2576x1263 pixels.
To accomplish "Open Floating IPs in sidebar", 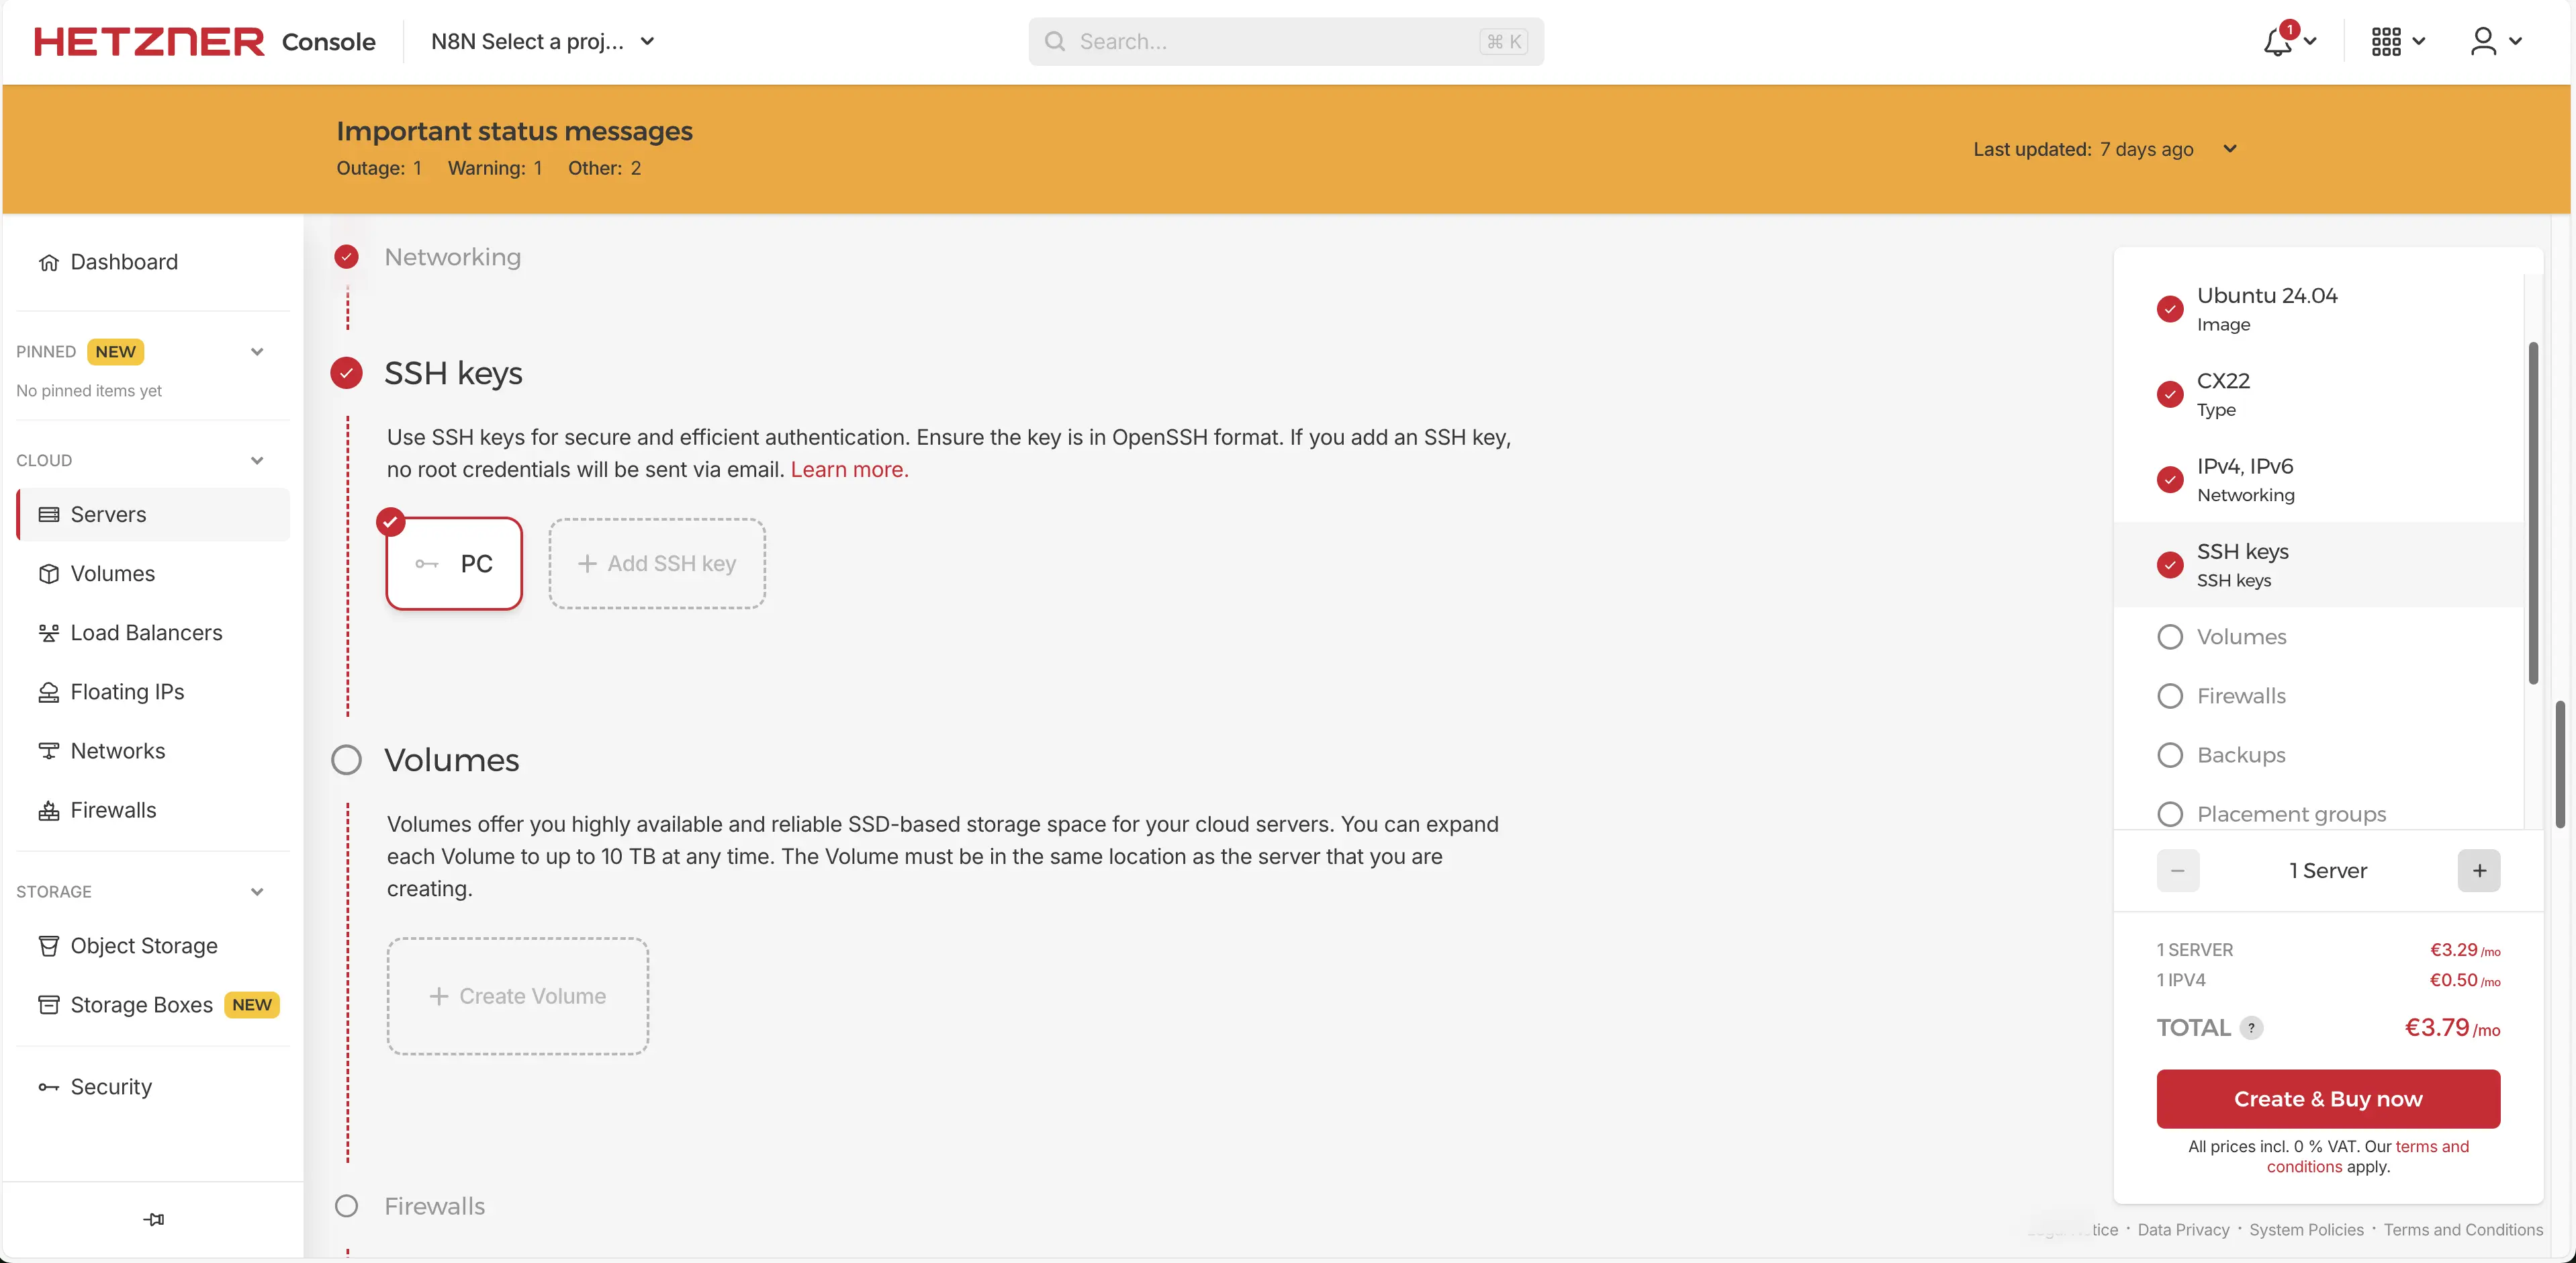I will point(127,691).
